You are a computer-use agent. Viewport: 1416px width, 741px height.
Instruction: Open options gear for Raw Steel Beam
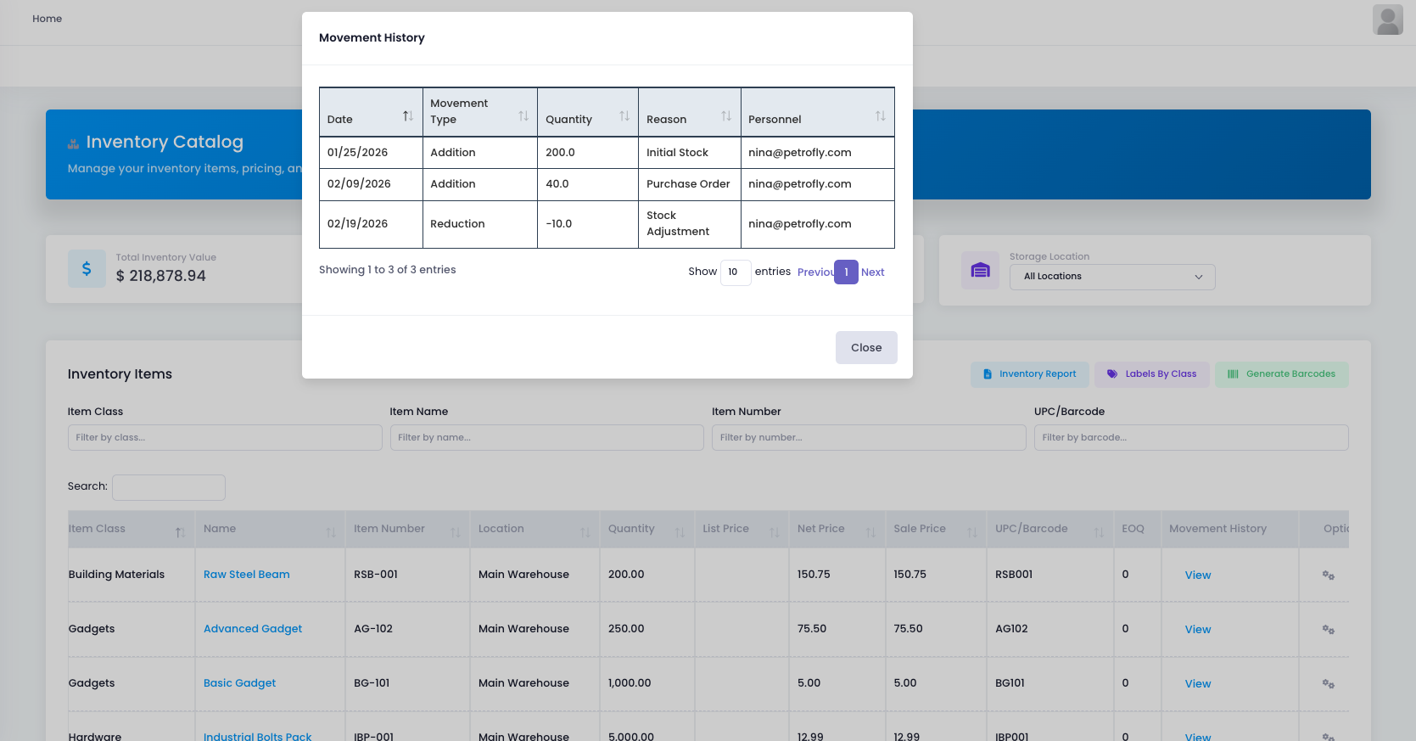tap(1328, 575)
